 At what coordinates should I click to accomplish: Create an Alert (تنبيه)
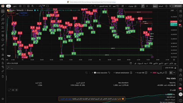click(x=116, y=6)
